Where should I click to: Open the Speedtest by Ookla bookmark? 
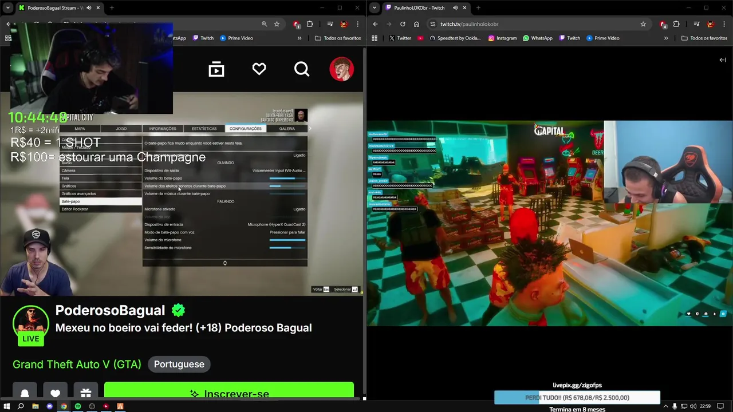(x=455, y=38)
